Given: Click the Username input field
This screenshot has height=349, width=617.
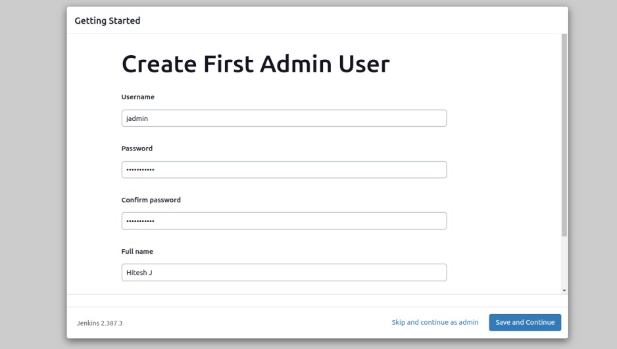Looking at the screenshot, I should point(284,118).
